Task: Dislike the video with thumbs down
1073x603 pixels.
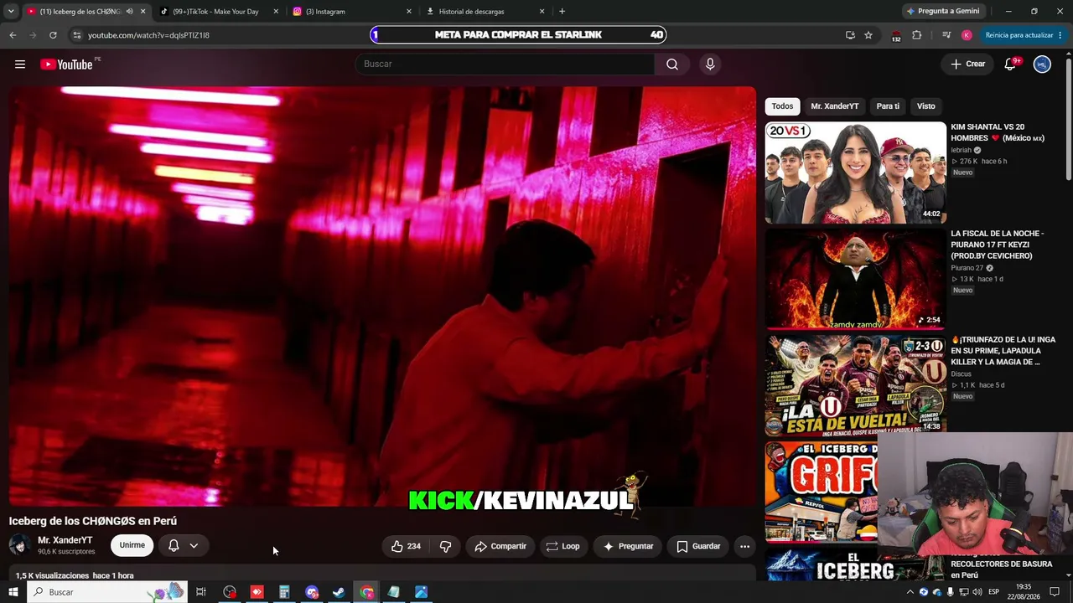Action: (445, 546)
